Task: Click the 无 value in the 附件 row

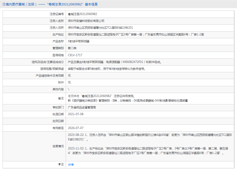Action: 69,83
